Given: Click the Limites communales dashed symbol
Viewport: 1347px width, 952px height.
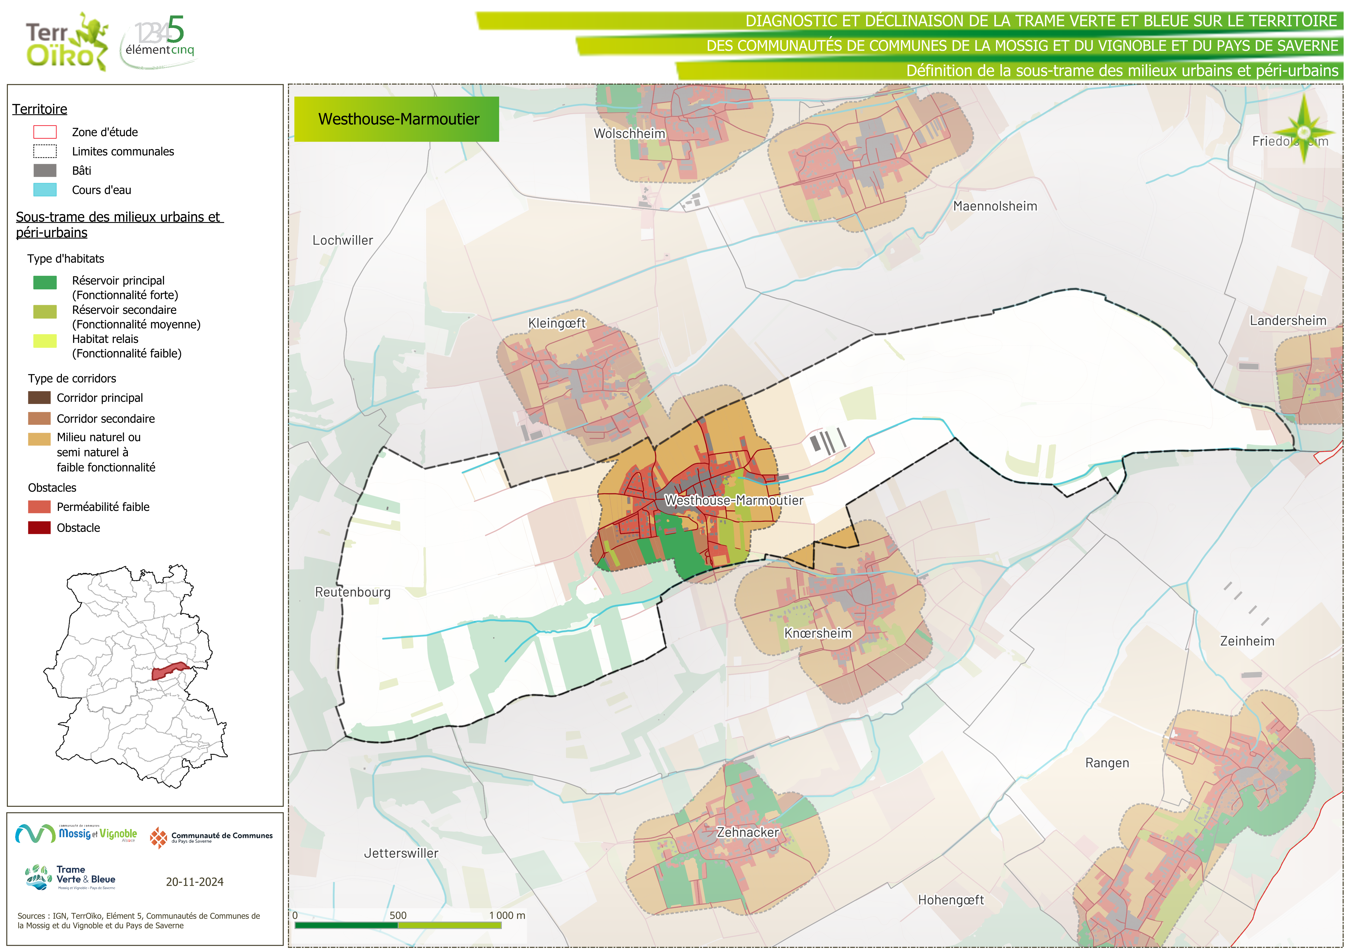Looking at the screenshot, I should point(45,151).
